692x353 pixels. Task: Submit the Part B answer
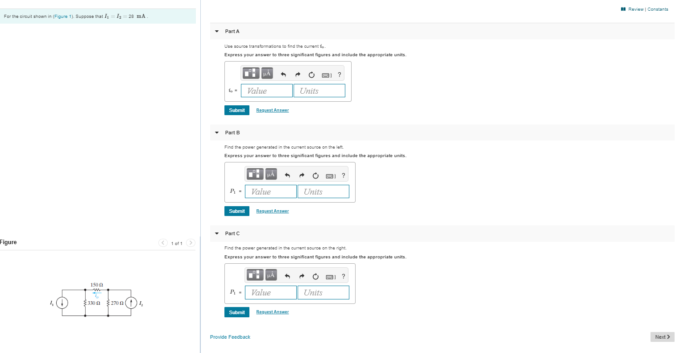tap(237, 211)
